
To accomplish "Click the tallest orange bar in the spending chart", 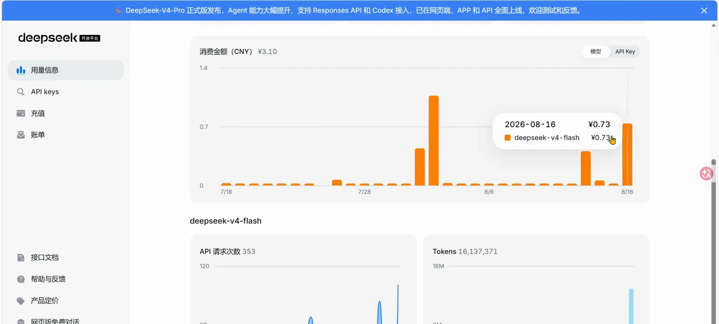I will (434, 140).
